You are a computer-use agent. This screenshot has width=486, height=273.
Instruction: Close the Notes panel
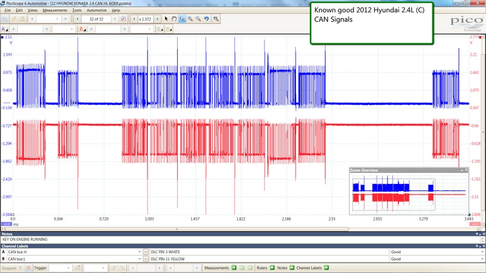pyautogui.click(x=483, y=234)
